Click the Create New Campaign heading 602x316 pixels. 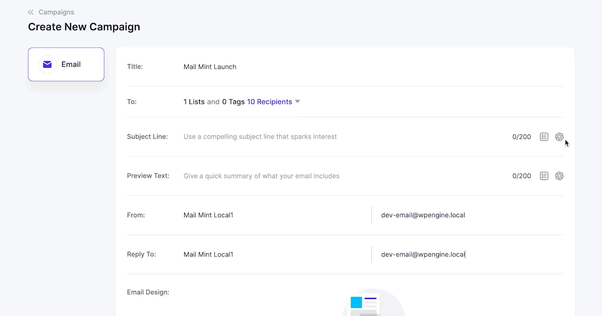coord(84,27)
